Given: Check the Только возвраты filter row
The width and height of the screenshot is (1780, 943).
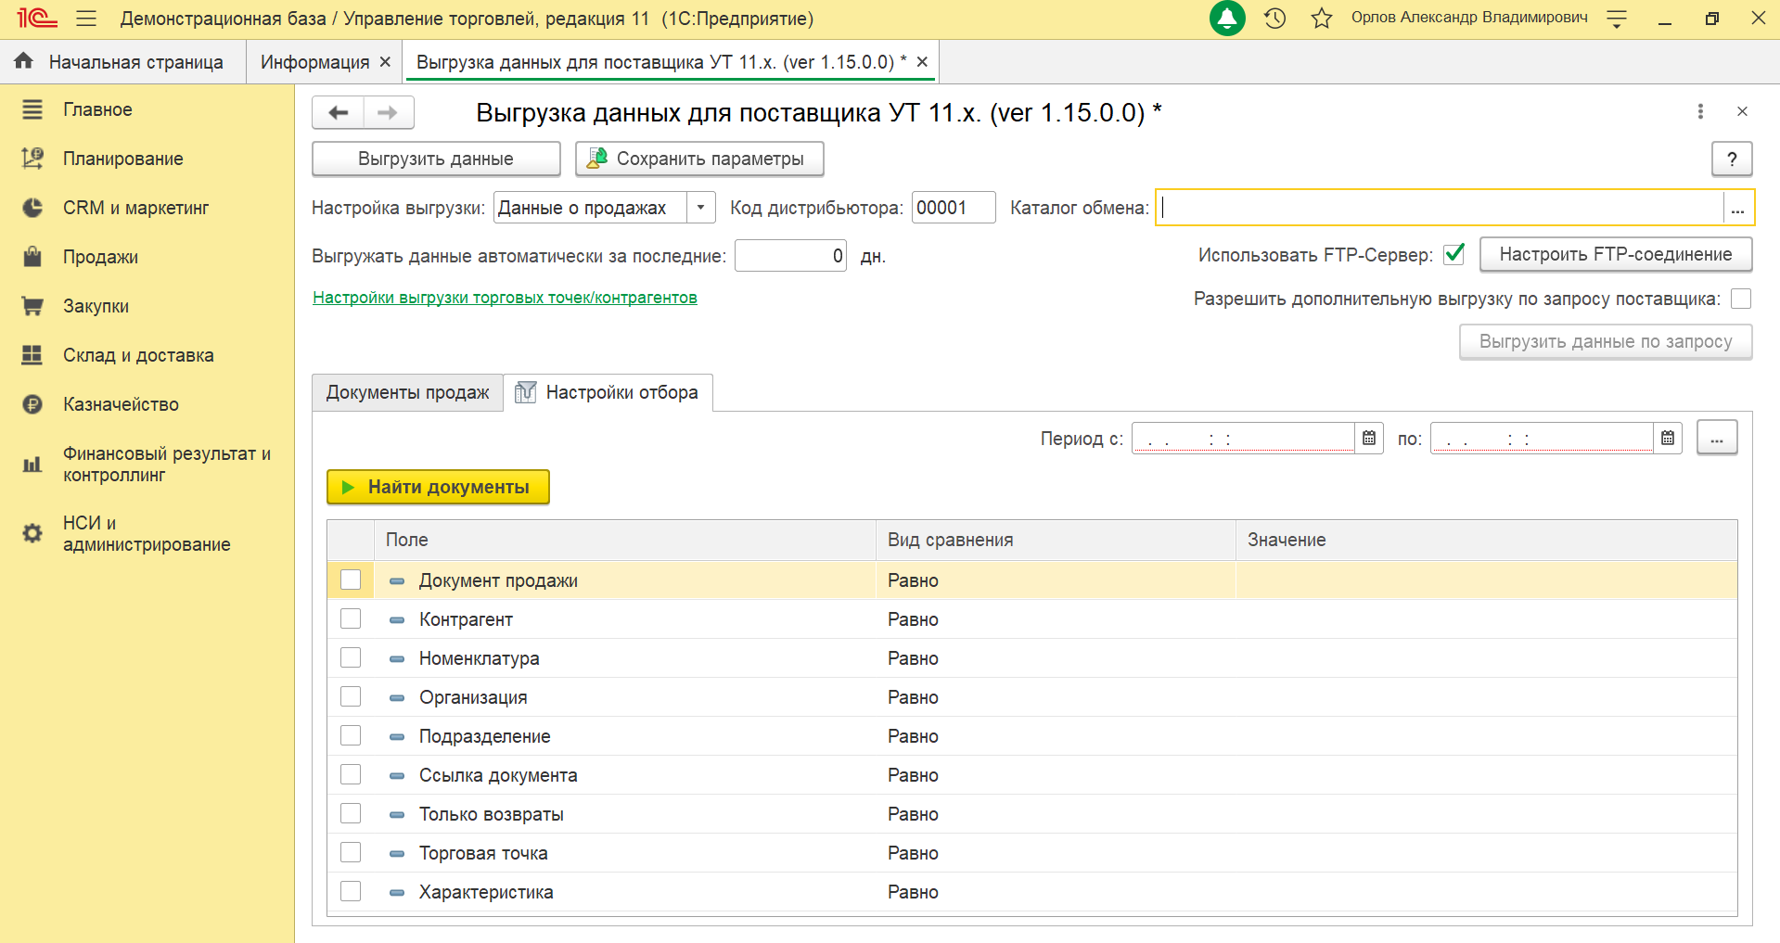Looking at the screenshot, I should [x=351, y=813].
